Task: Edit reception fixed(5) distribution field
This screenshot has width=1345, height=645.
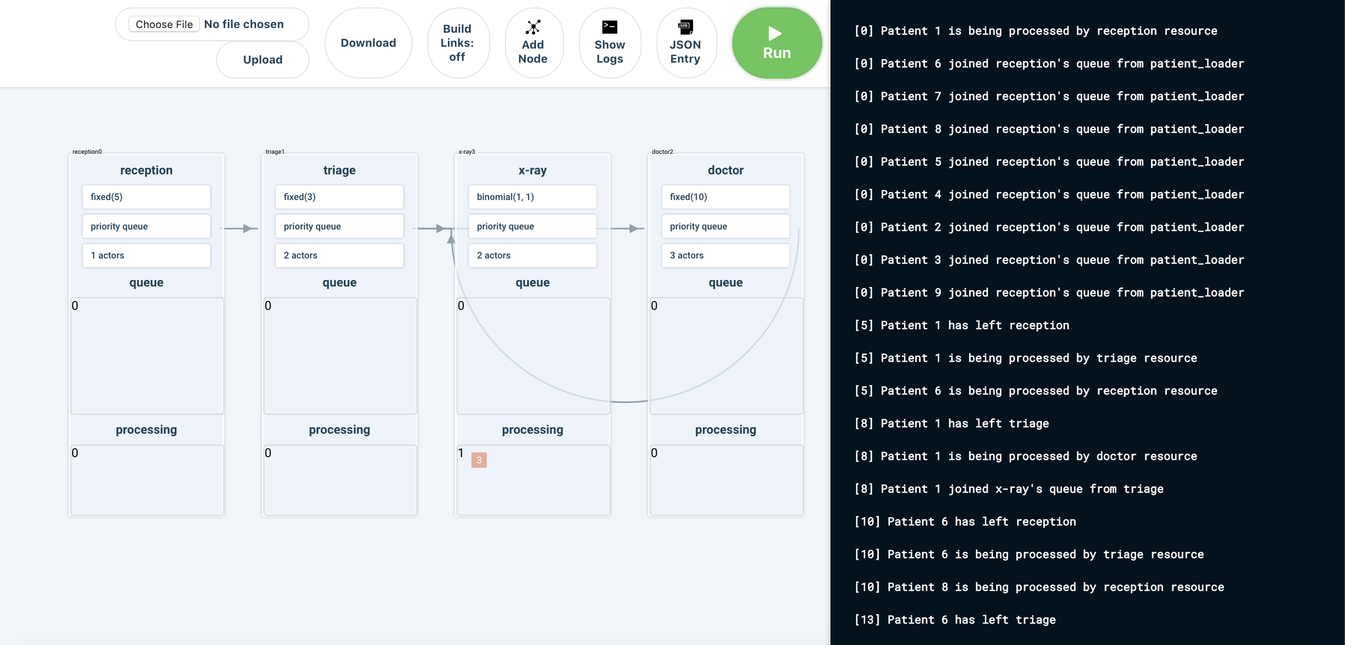Action: [x=146, y=197]
